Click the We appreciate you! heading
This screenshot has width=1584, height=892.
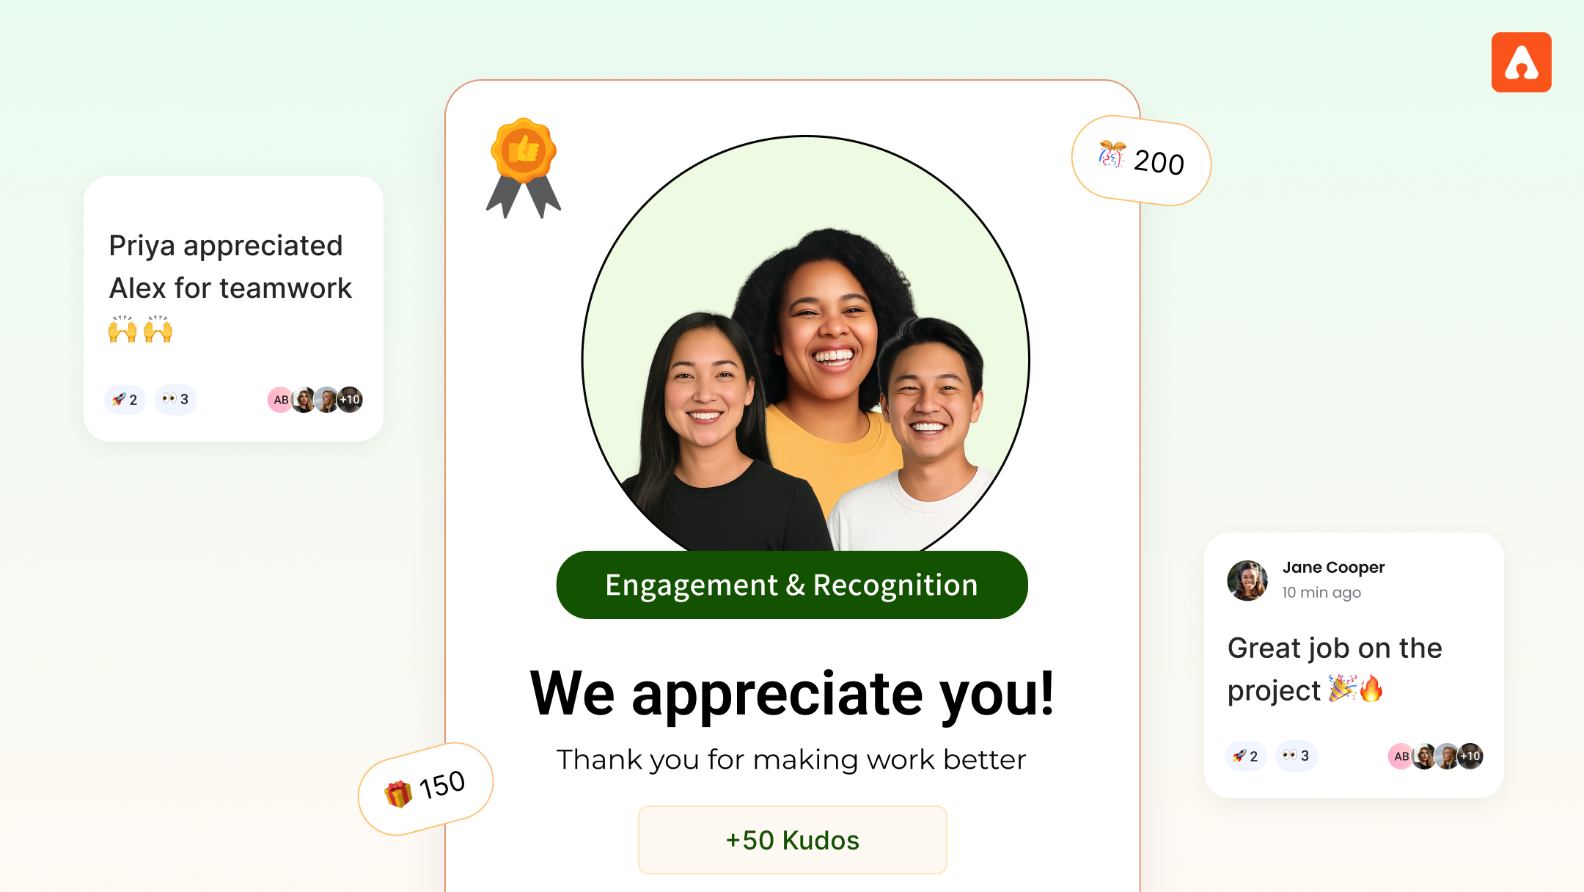(x=792, y=693)
